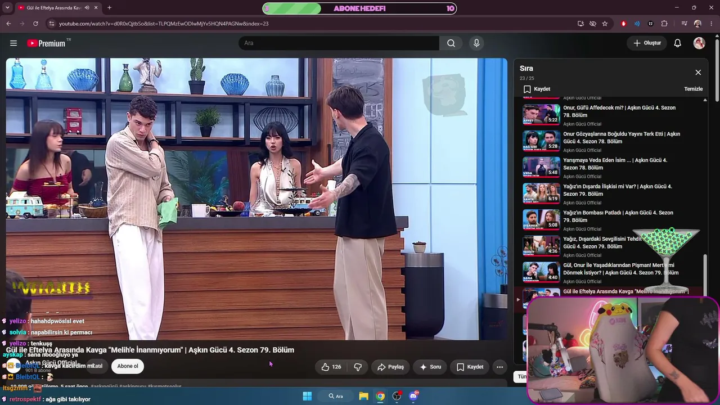Open a new browser tab
Image resolution: width=720 pixels, height=405 pixels.
point(109,8)
